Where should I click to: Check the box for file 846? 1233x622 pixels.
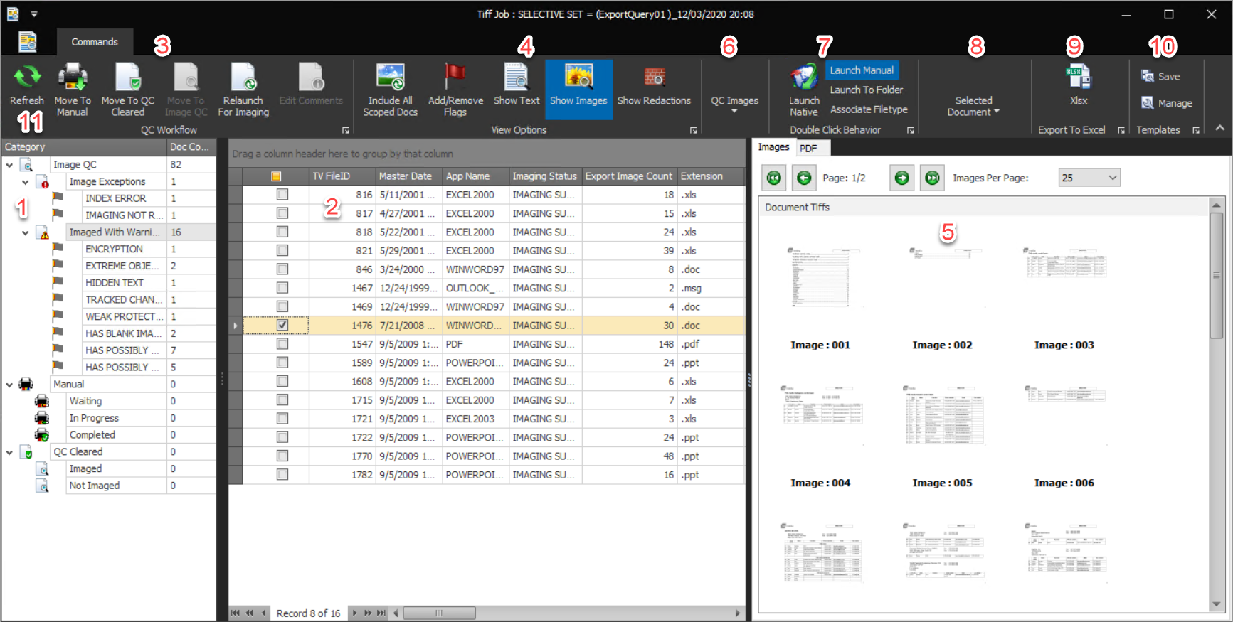[x=282, y=269]
